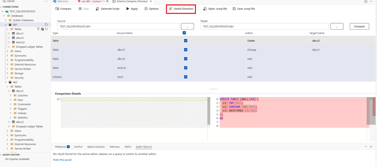The width and height of the screenshot is (377, 167).
Task: Click the Source database input field
Action: [118, 26]
